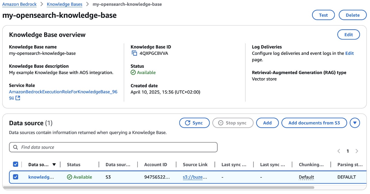This screenshot has width=370, height=194.
Task: Focus the Find data source field
Action: [113, 147]
